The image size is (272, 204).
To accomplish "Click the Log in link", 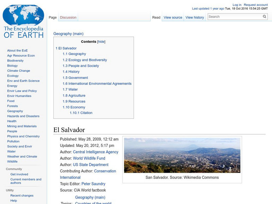I will (237, 5).
